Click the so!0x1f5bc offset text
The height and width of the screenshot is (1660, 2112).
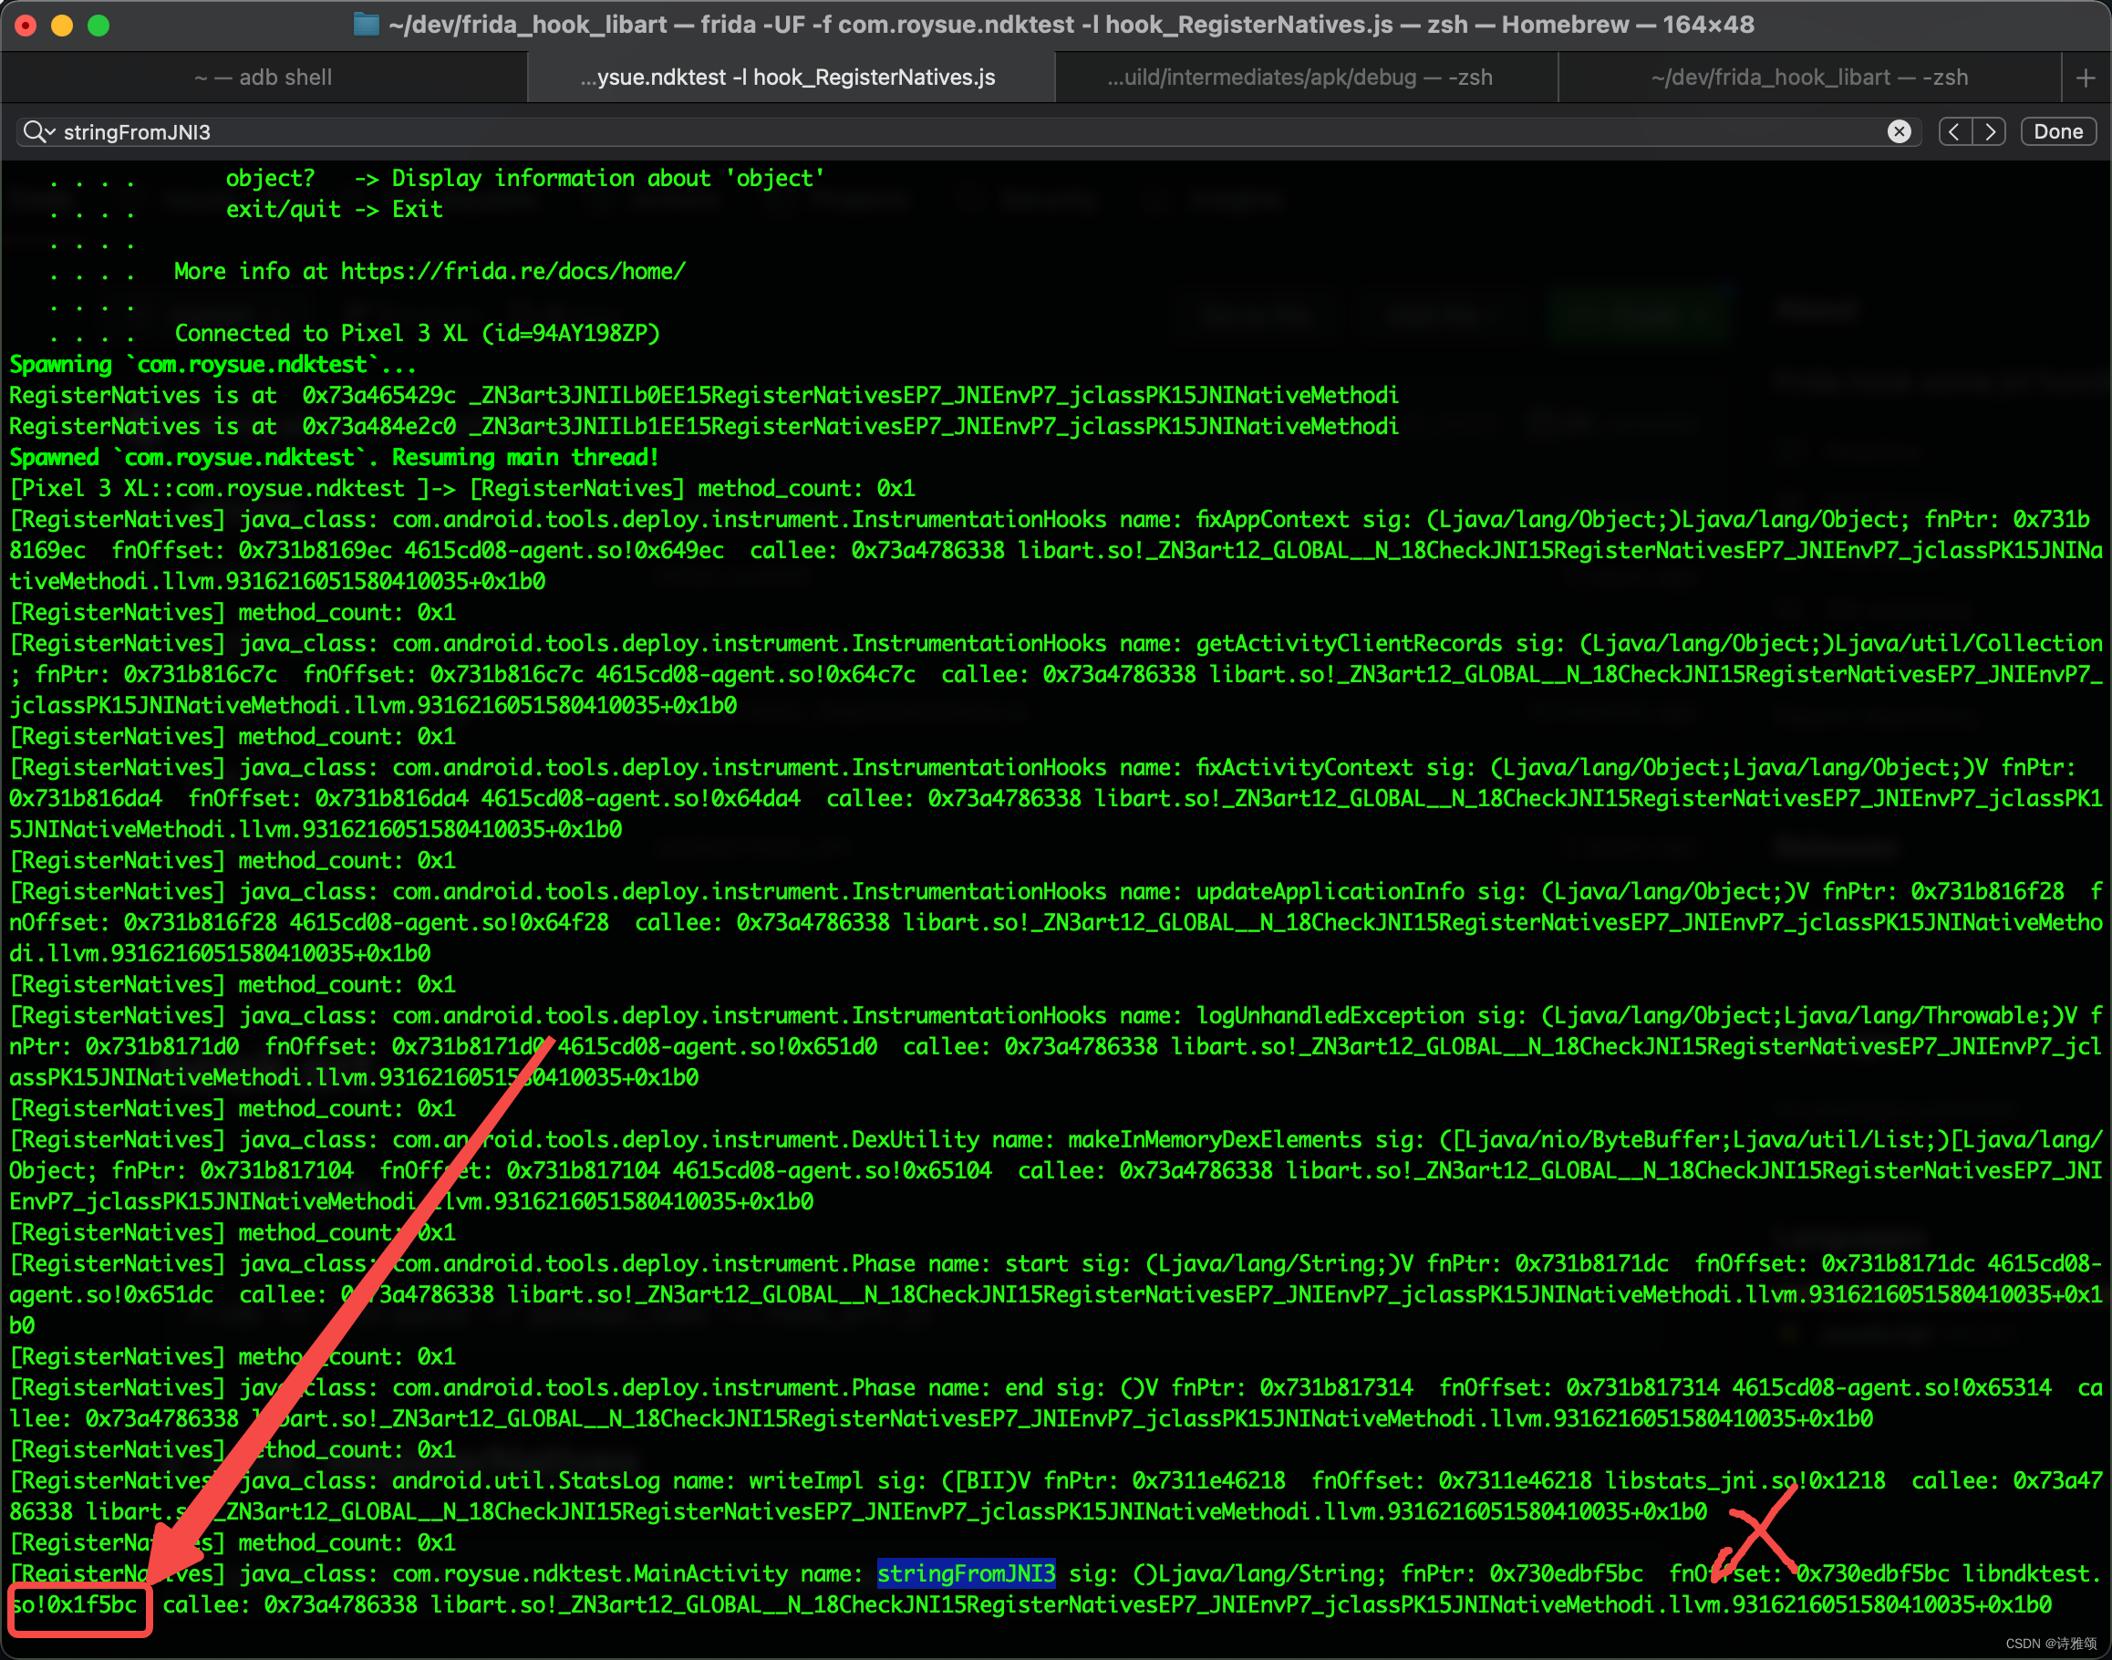[x=74, y=1604]
